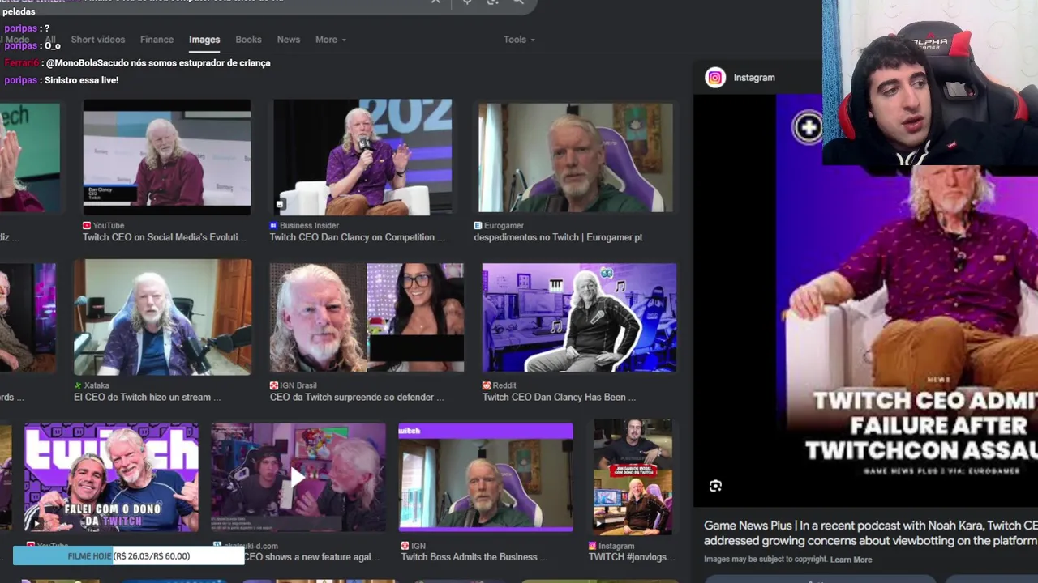
Task: Click the Instagram favicon above 'TWITCH #jonvlogs'
Action: [x=593, y=546]
